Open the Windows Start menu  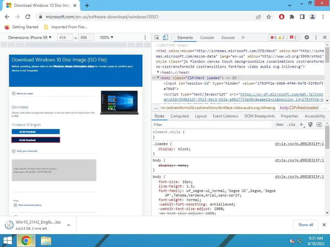tap(8, 241)
